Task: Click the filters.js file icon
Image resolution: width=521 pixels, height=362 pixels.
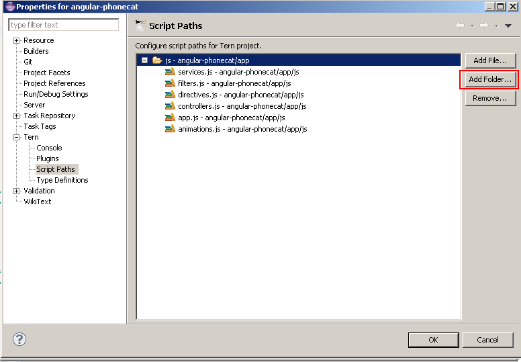Action: click(x=170, y=83)
